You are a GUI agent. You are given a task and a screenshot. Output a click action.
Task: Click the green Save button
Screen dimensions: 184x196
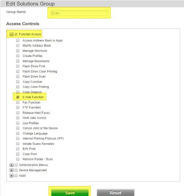tap(70, 193)
